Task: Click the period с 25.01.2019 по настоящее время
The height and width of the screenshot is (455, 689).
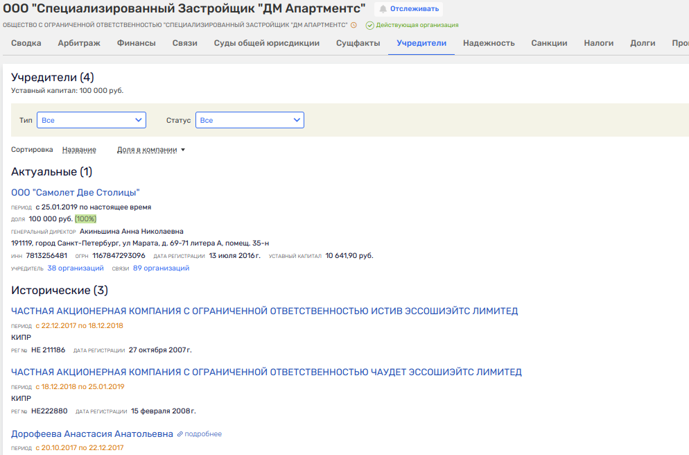Action: click(94, 207)
